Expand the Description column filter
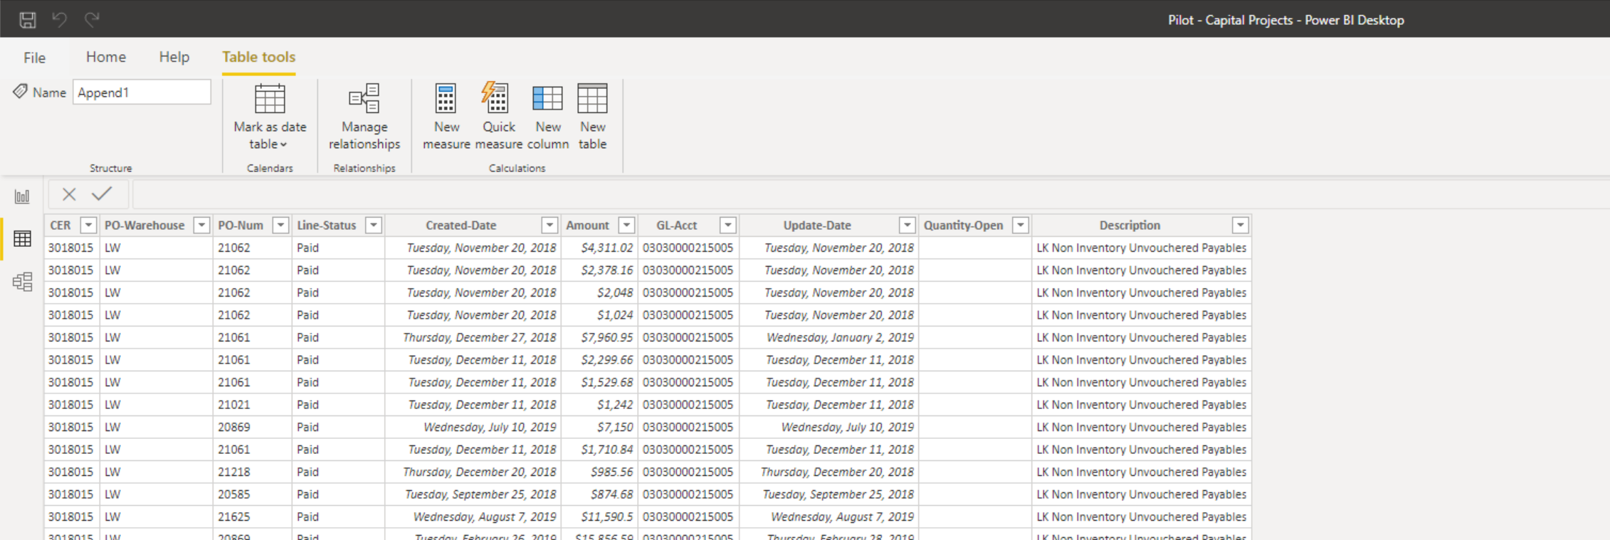The height and width of the screenshot is (540, 1610). (x=1240, y=226)
